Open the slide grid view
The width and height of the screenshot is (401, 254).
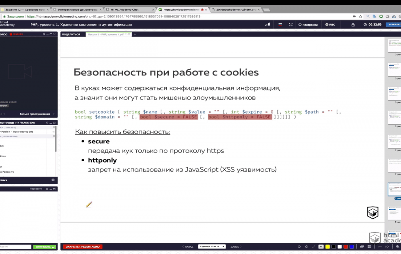369,247
